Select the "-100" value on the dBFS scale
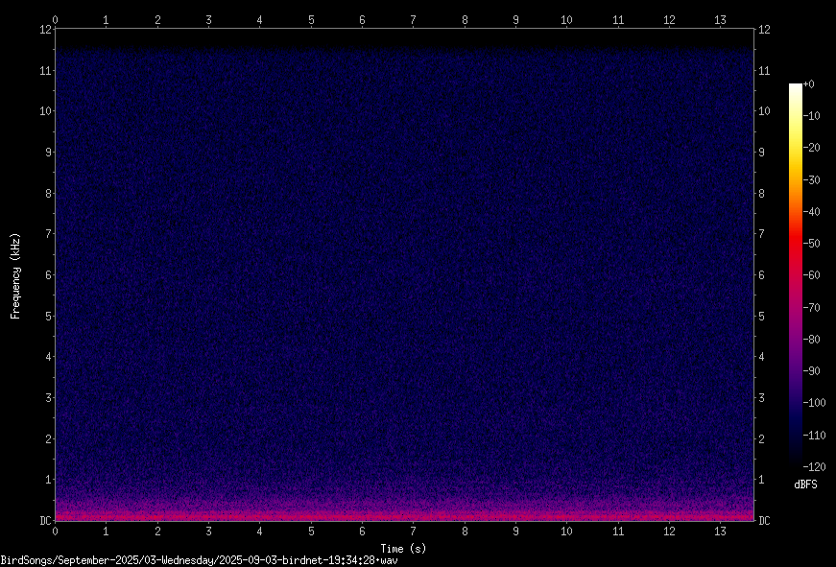This screenshot has width=836, height=567. pyautogui.click(x=815, y=403)
